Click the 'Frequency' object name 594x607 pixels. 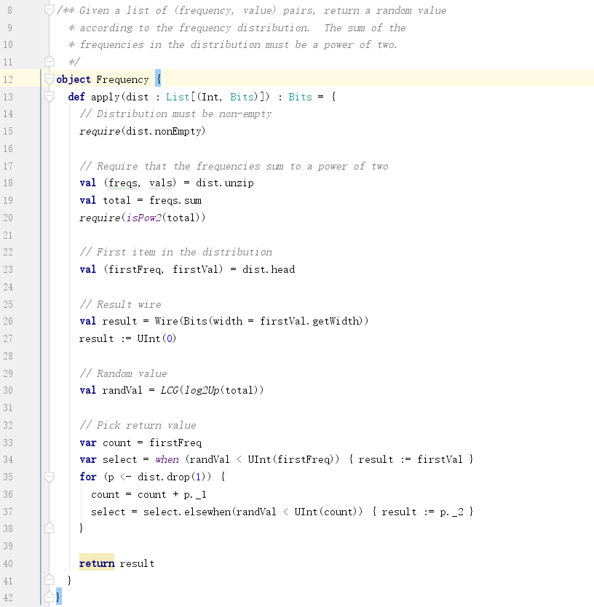[x=122, y=80]
